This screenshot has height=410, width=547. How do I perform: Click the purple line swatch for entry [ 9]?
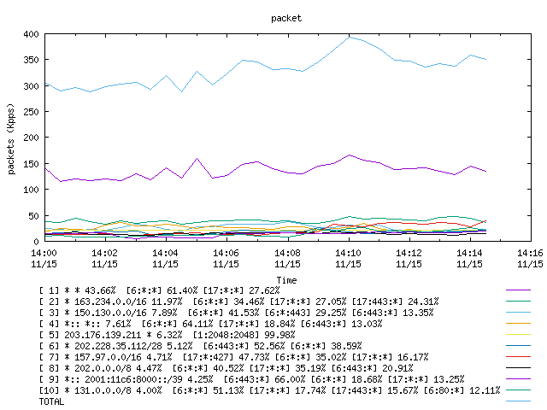[518, 379]
